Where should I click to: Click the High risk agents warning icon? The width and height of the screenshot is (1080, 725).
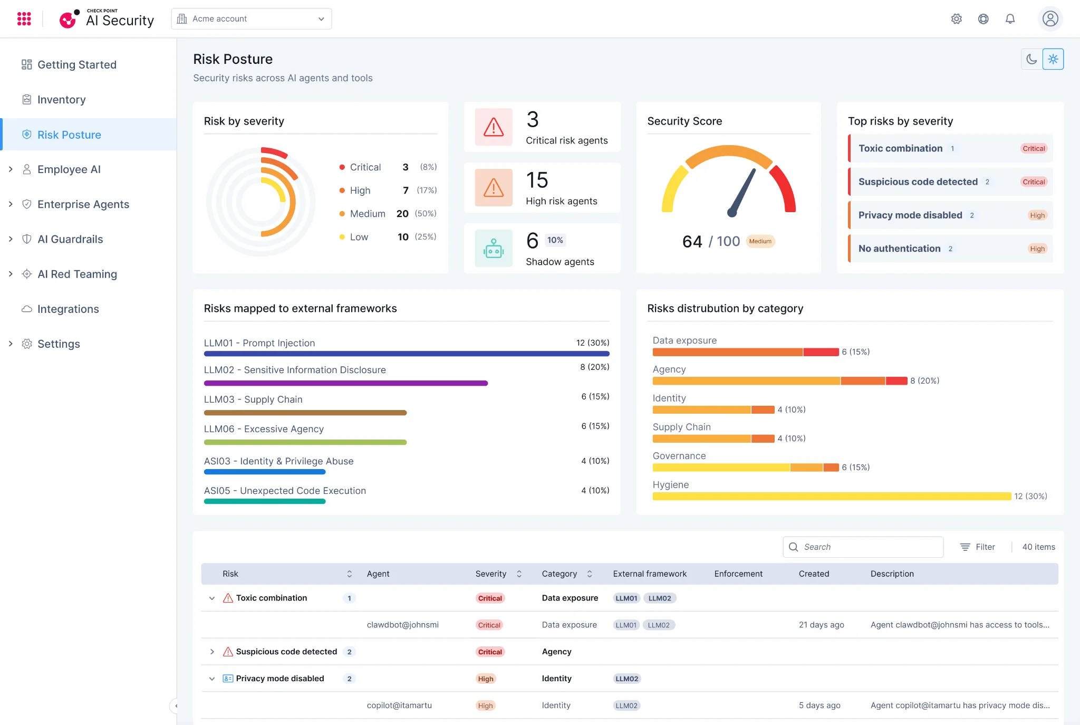[x=494, y=188]
